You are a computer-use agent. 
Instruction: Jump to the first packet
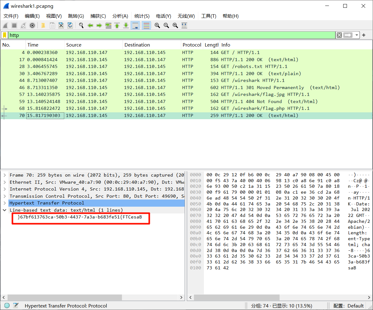117,25
